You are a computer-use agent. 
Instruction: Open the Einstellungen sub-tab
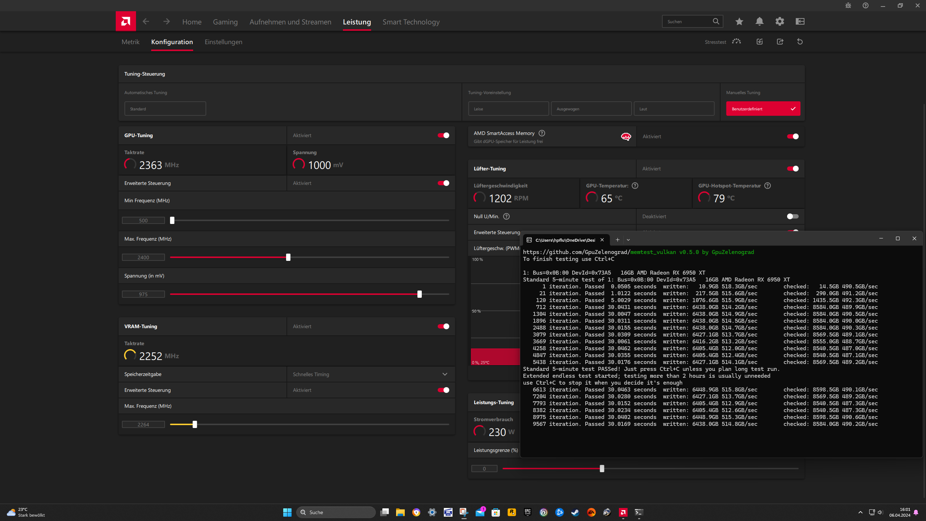[223, 42]
